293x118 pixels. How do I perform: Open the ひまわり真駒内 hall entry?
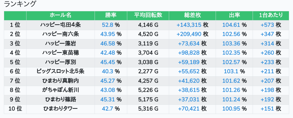(60, 81)
